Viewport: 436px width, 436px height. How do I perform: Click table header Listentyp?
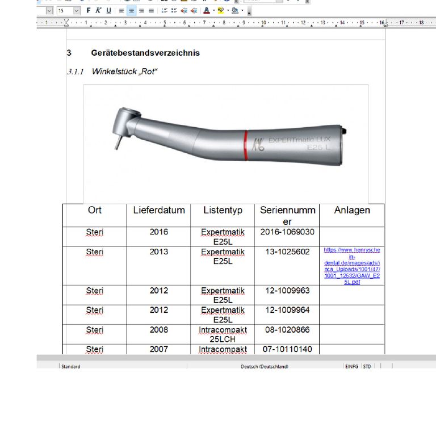pos(223,210)
